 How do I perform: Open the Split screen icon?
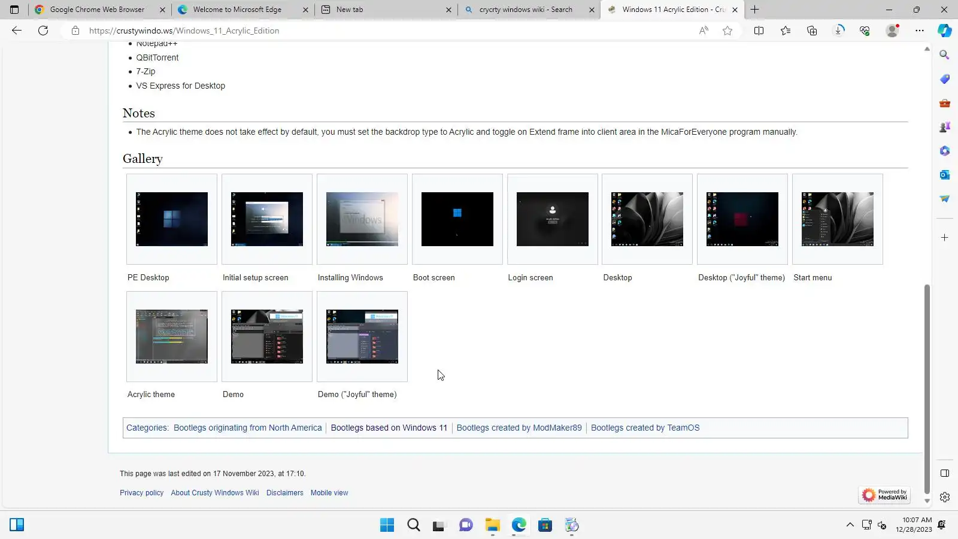[759, 31]
